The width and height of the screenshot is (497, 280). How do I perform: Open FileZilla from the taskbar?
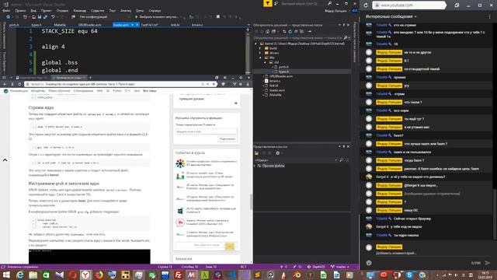[179, 275]
